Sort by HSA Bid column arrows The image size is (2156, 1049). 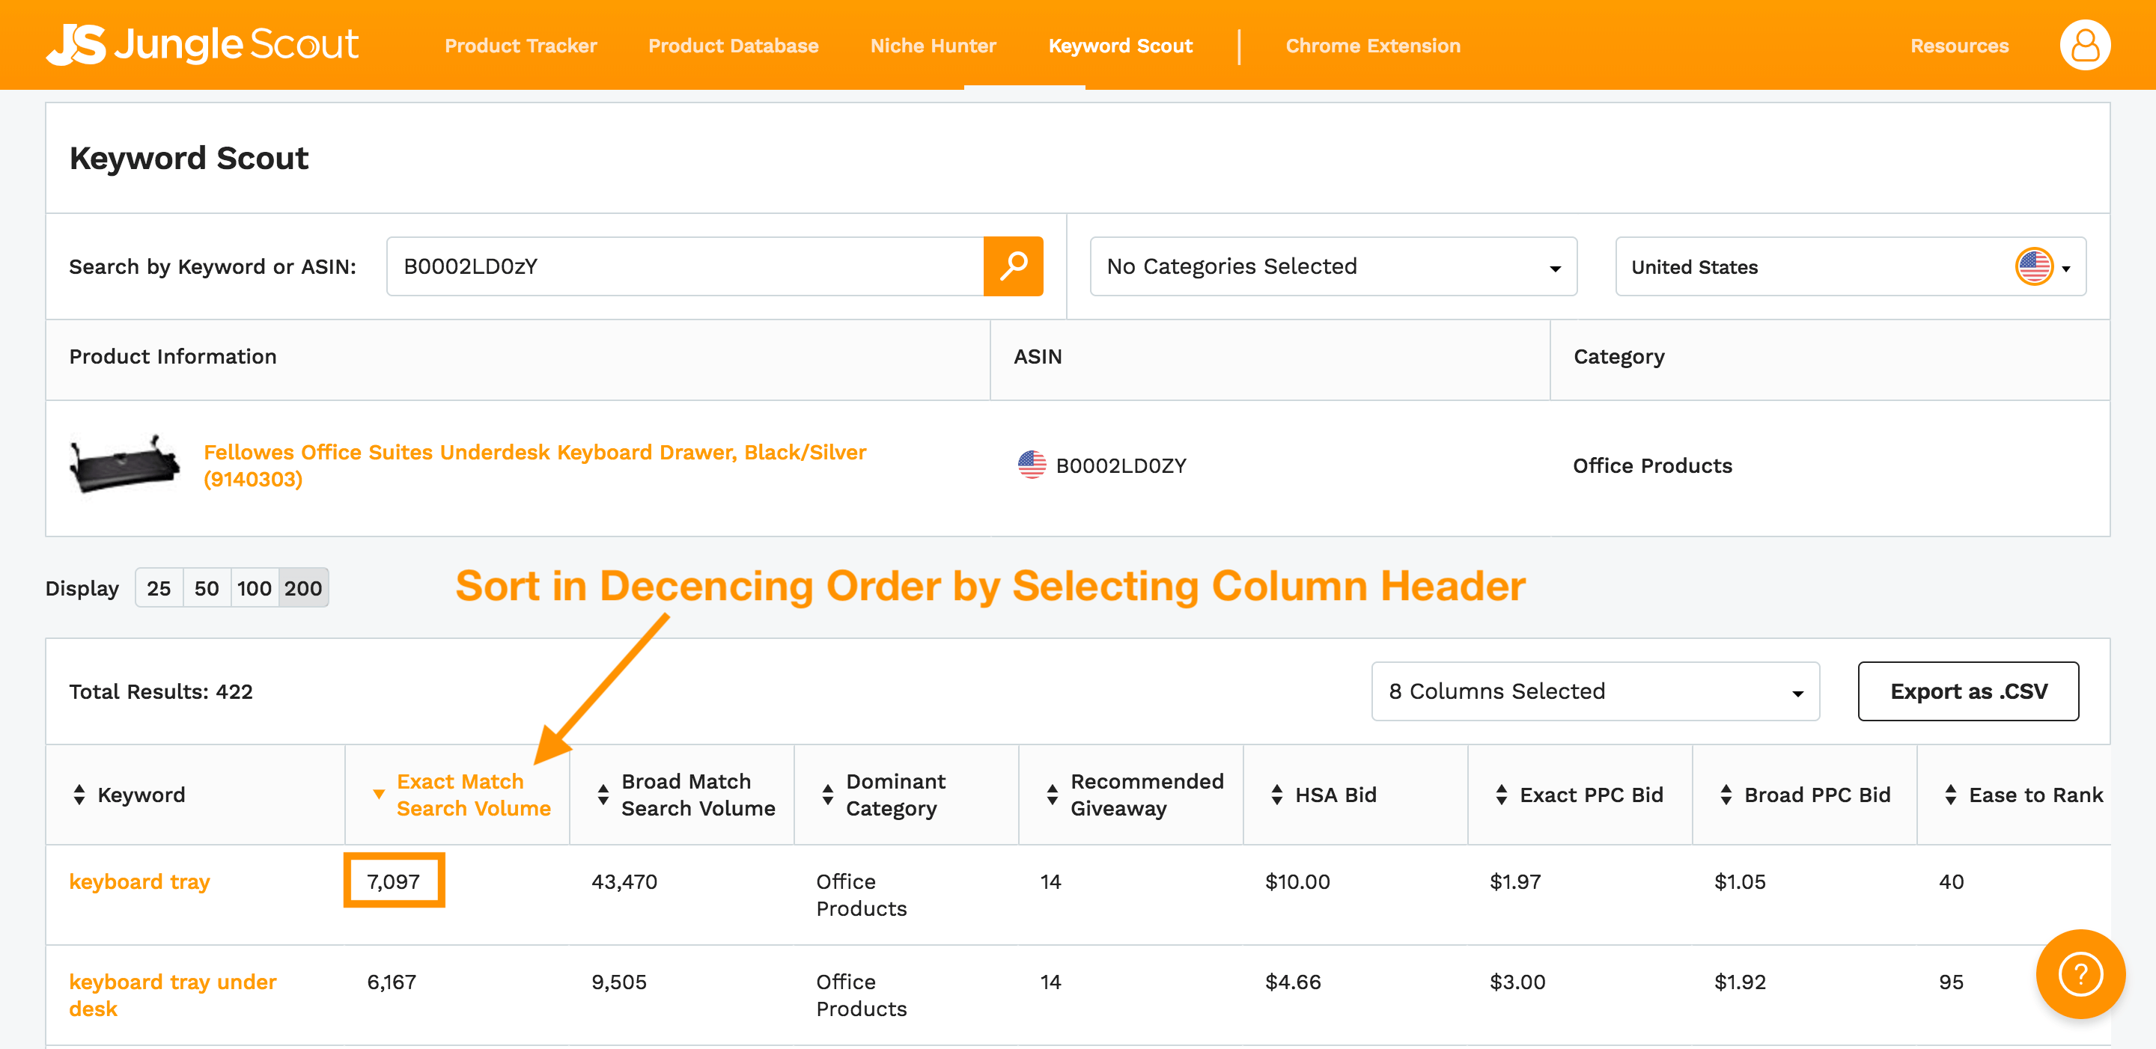click(1276, 794)
